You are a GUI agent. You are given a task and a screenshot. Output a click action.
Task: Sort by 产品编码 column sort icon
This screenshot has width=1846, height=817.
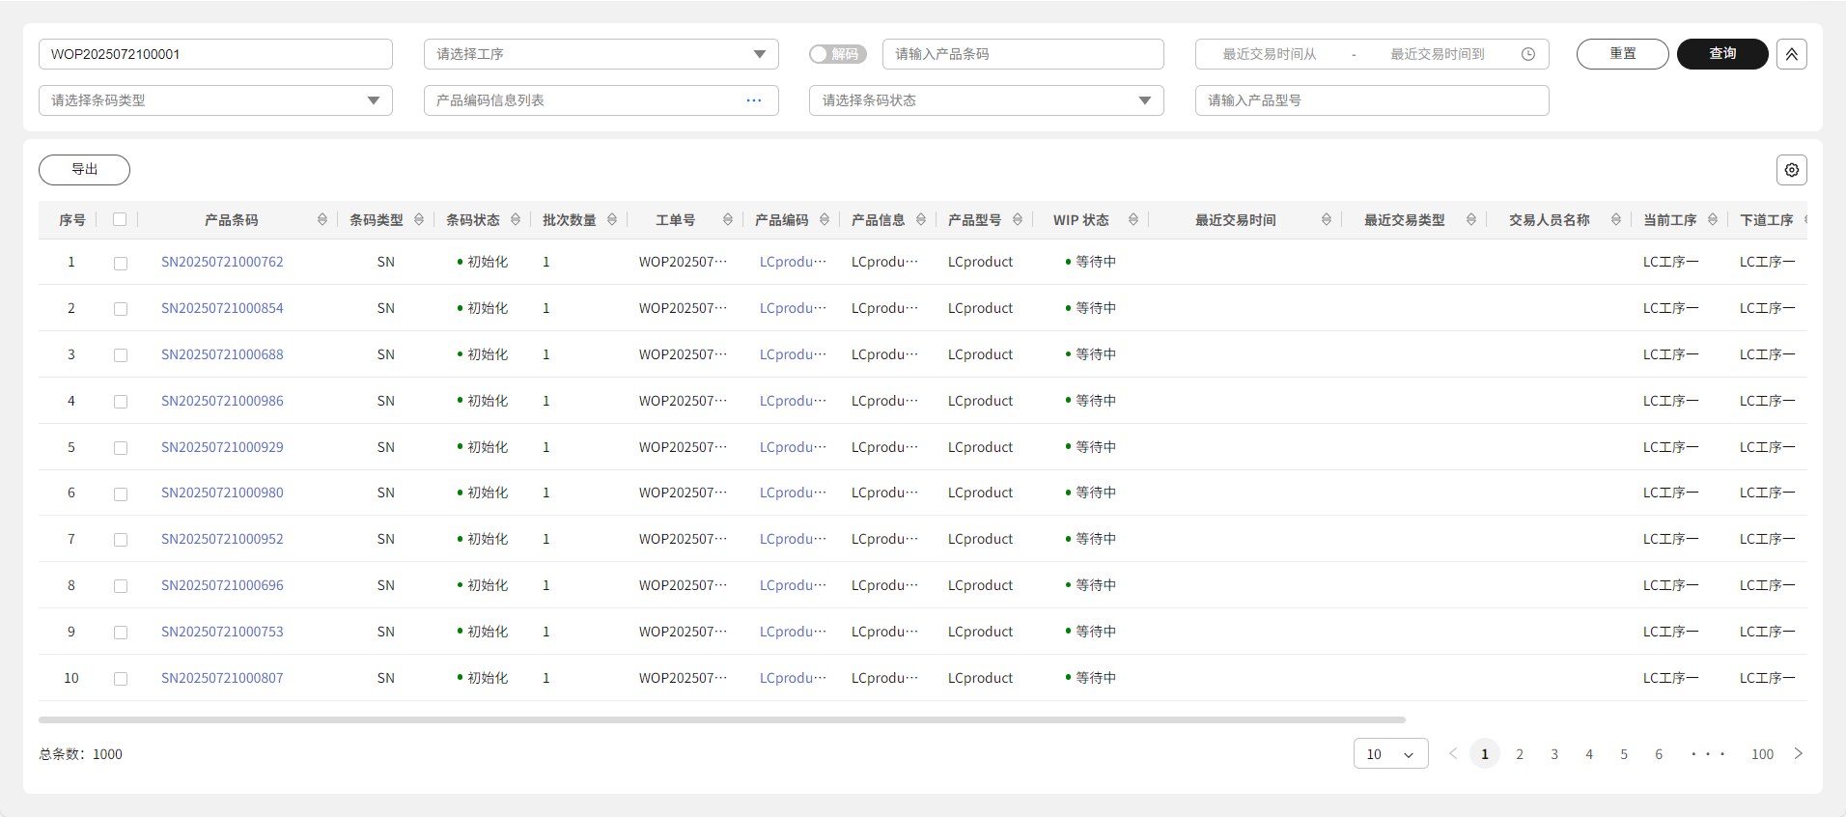click(x=825, y=220)
